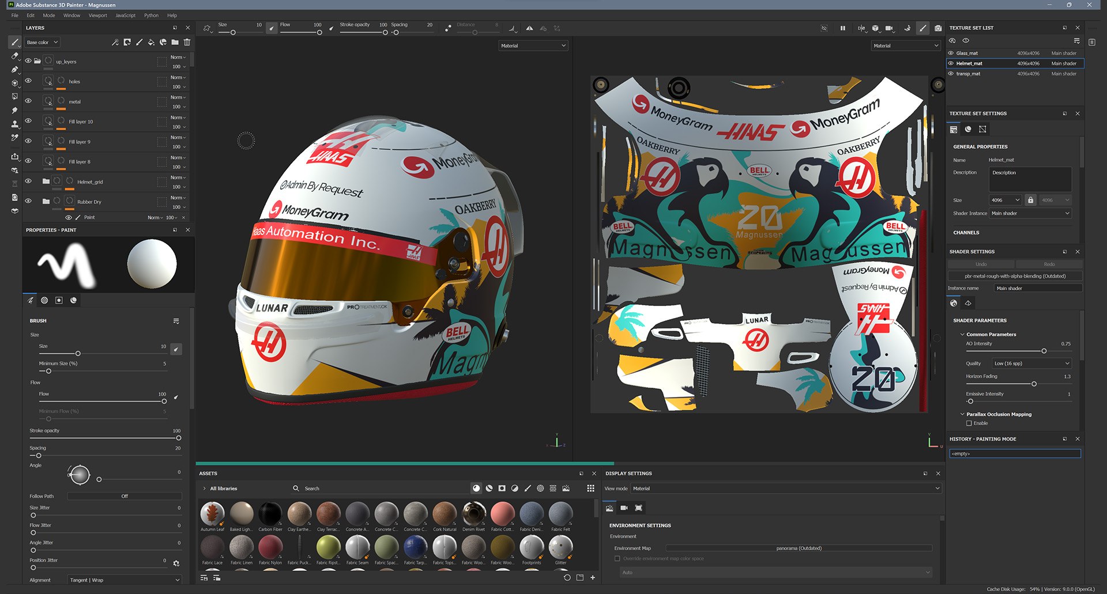Click the shader Undo button
Image resolution: width=1107 pixels, height=594 pixels.
click(x=981, y=264)
